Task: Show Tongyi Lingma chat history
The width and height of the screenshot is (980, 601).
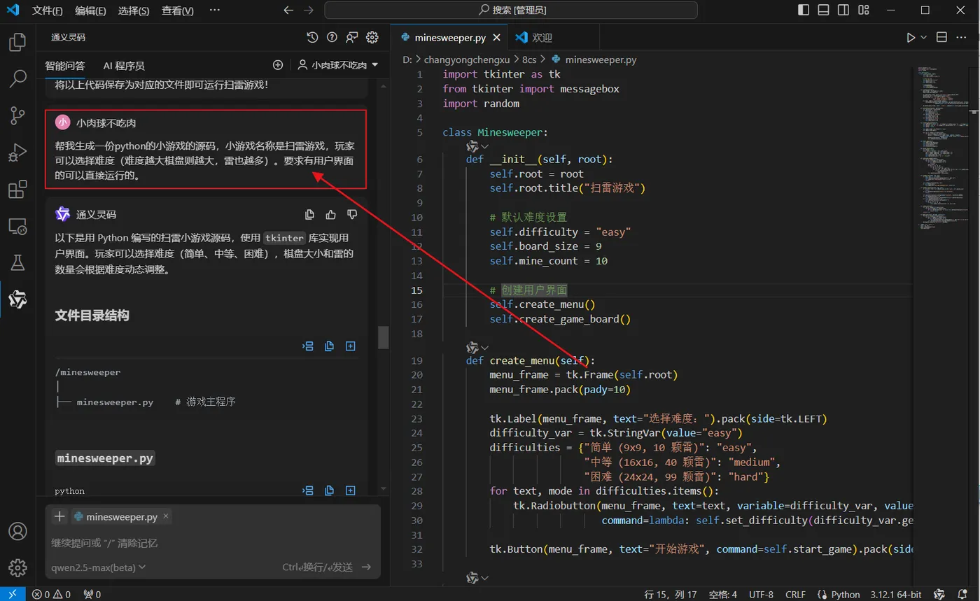Action: tap(313, 37)
